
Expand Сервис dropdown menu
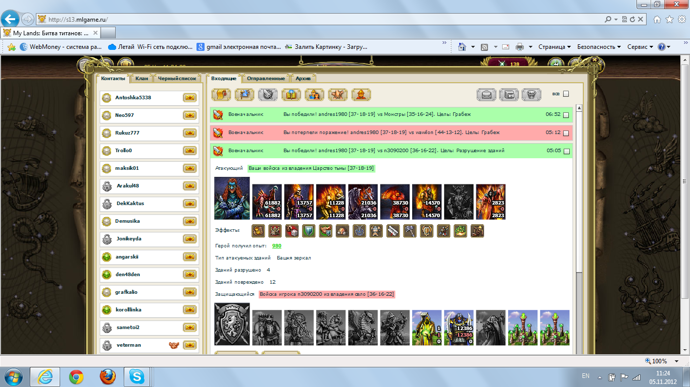point(640,47)
